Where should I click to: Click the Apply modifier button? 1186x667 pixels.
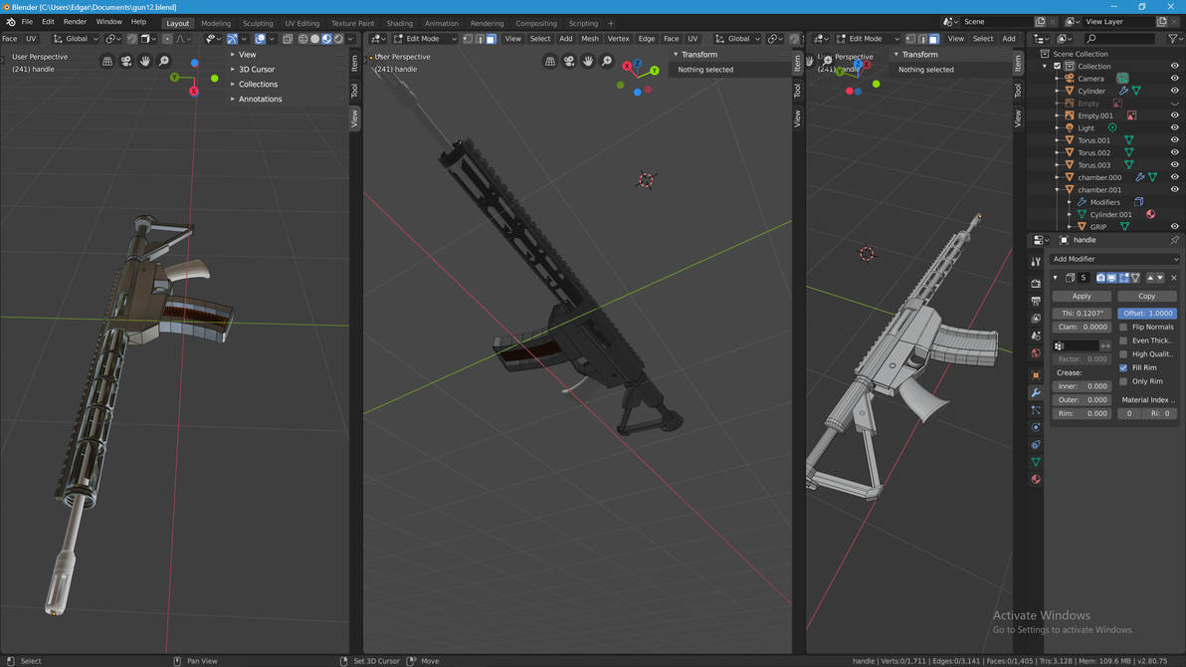click(1082, 296)
